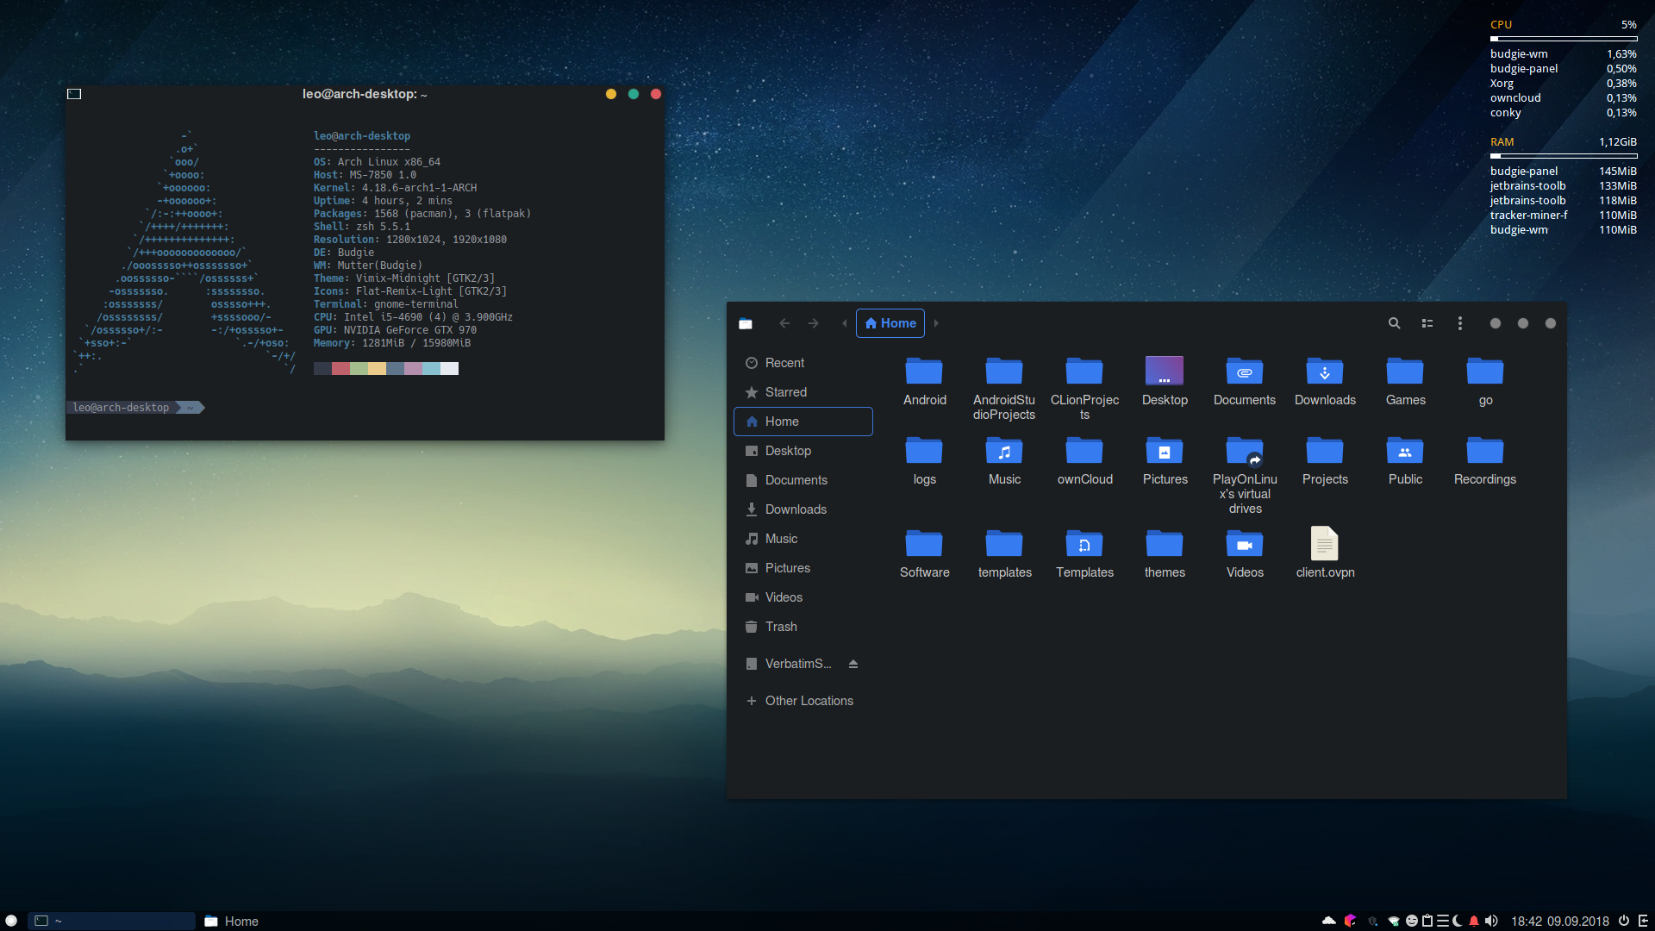Select the Recordings folder
Screen dimensions: 1655x931
point(1485,460)
